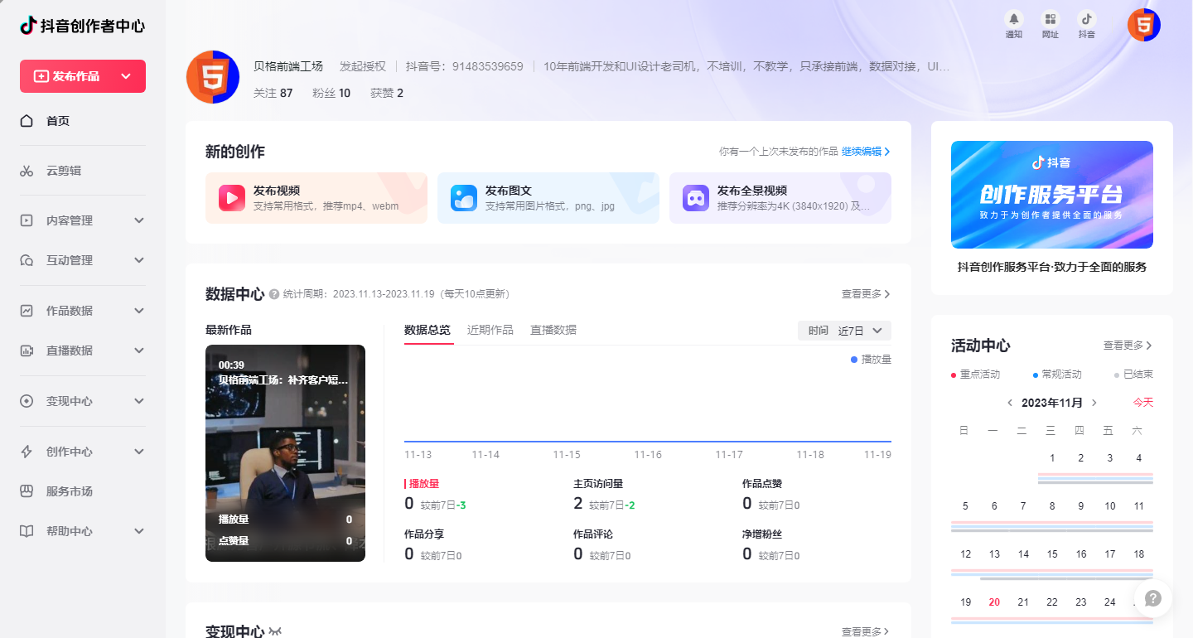
Task: Go to previous month in calendar
Action: point(1010,403)
